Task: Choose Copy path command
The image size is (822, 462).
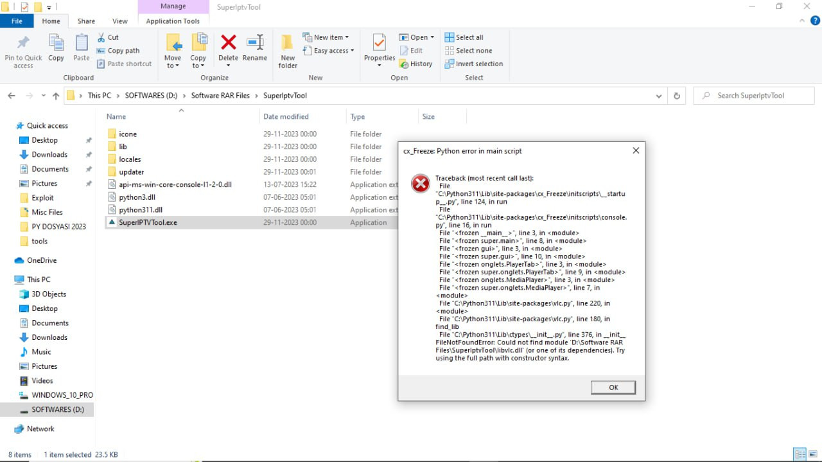Action: coord(118,51)
